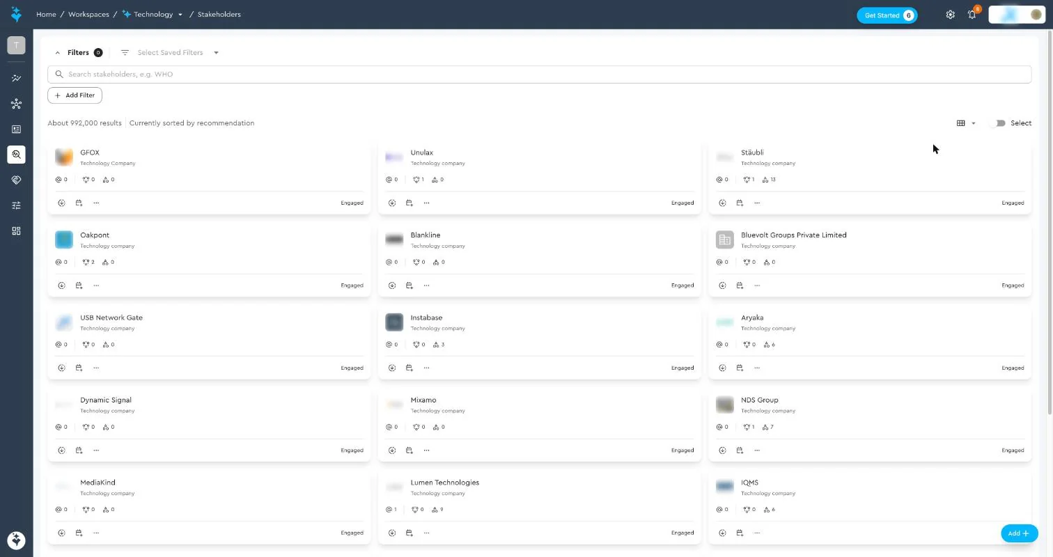1053x557 pixels.
Task: Expand the Technology workspace dropdown
Action: coord(180,15)
